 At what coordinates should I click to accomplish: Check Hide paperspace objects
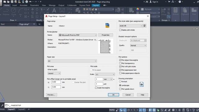tap(120, 73)
